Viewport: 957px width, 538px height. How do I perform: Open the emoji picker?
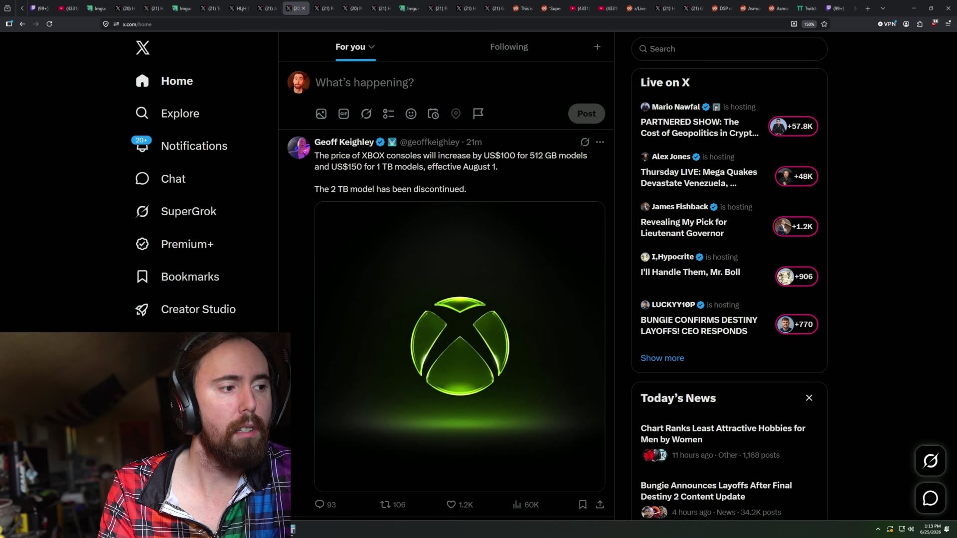coord(411,114)
